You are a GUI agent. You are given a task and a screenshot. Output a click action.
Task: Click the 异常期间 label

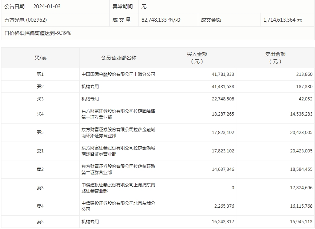[123, 7]
